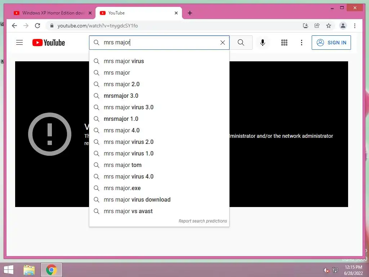Screen dimensions: 369x277
Task: Choose suggestion "mrs major virus 3.0"
Action: point(159,107)
